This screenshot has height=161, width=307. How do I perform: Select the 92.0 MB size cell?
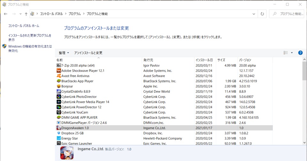click(x=231, y=143)
